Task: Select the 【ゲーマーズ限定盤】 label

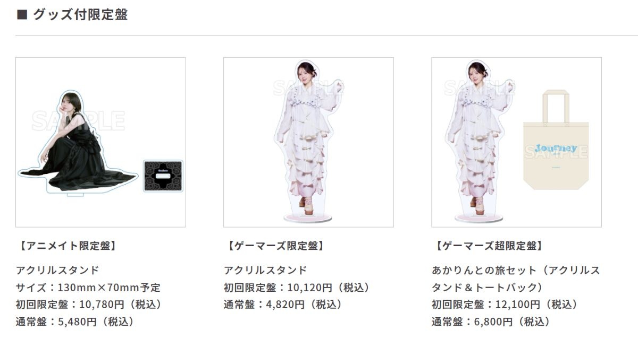Action: pos(275,246)
